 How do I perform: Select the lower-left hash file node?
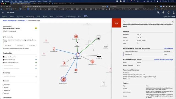pos(64,63)
